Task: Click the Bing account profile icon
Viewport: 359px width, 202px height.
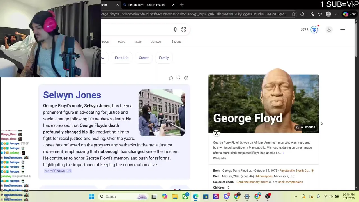Action: 329,30
